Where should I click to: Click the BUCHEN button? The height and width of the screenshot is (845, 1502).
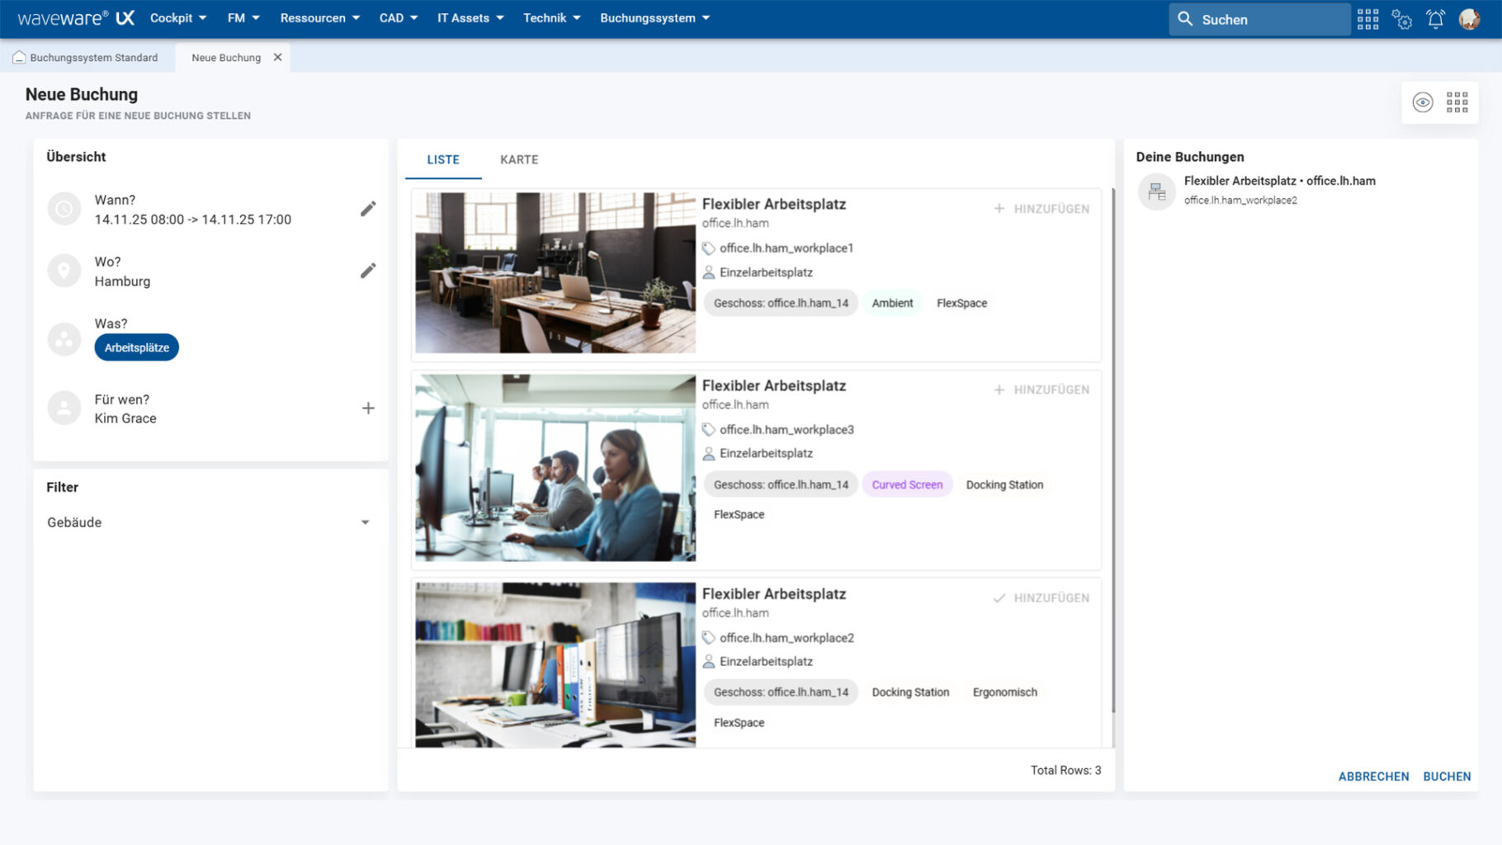(x=1446, y=777)
